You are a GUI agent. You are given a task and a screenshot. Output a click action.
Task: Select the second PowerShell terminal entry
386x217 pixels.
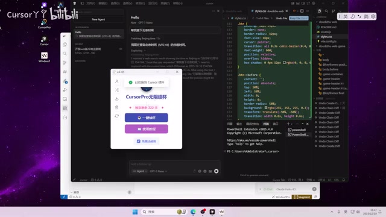298,134
